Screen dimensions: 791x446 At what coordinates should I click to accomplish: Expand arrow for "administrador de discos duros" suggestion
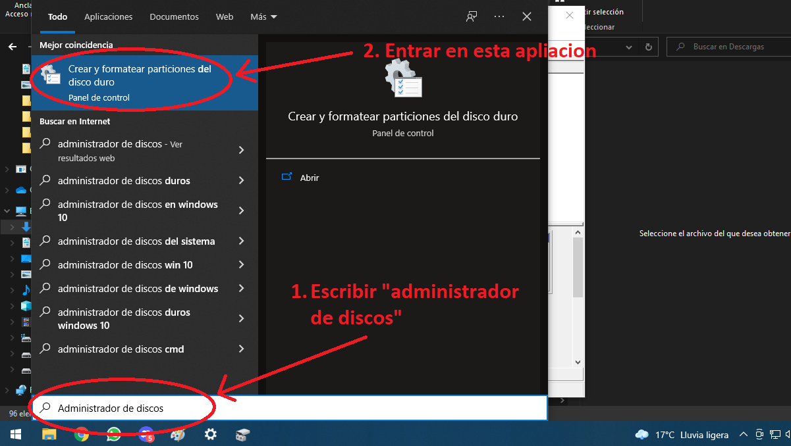click(x=241, y=181)
